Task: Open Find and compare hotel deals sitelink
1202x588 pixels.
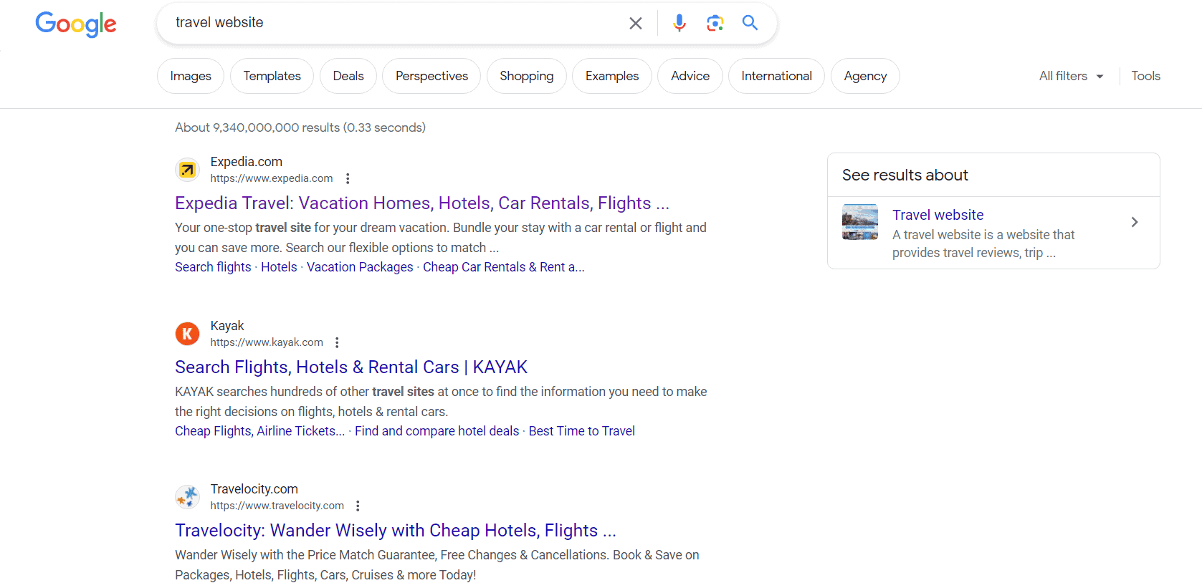Action: [x=437, y=431]
